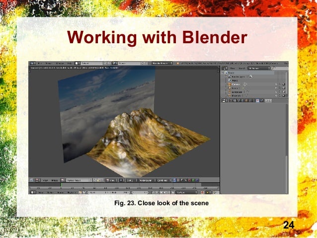Jump to the first frame in timeline
317x238 pixels.
click(x=153, y=192)
